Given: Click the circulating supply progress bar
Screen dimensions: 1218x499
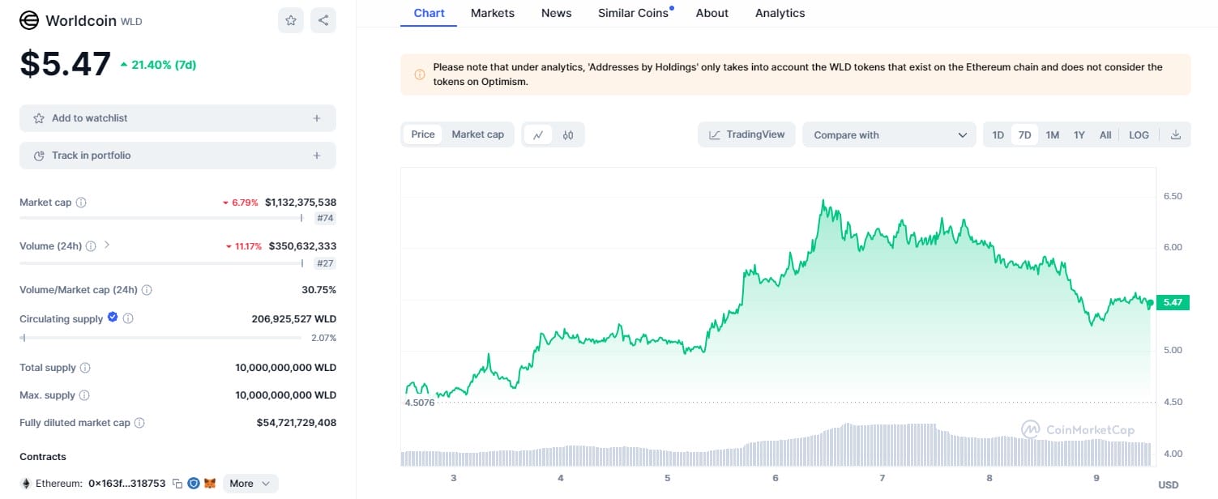Looking at the screenshot, I should click(x=160, y=338).
